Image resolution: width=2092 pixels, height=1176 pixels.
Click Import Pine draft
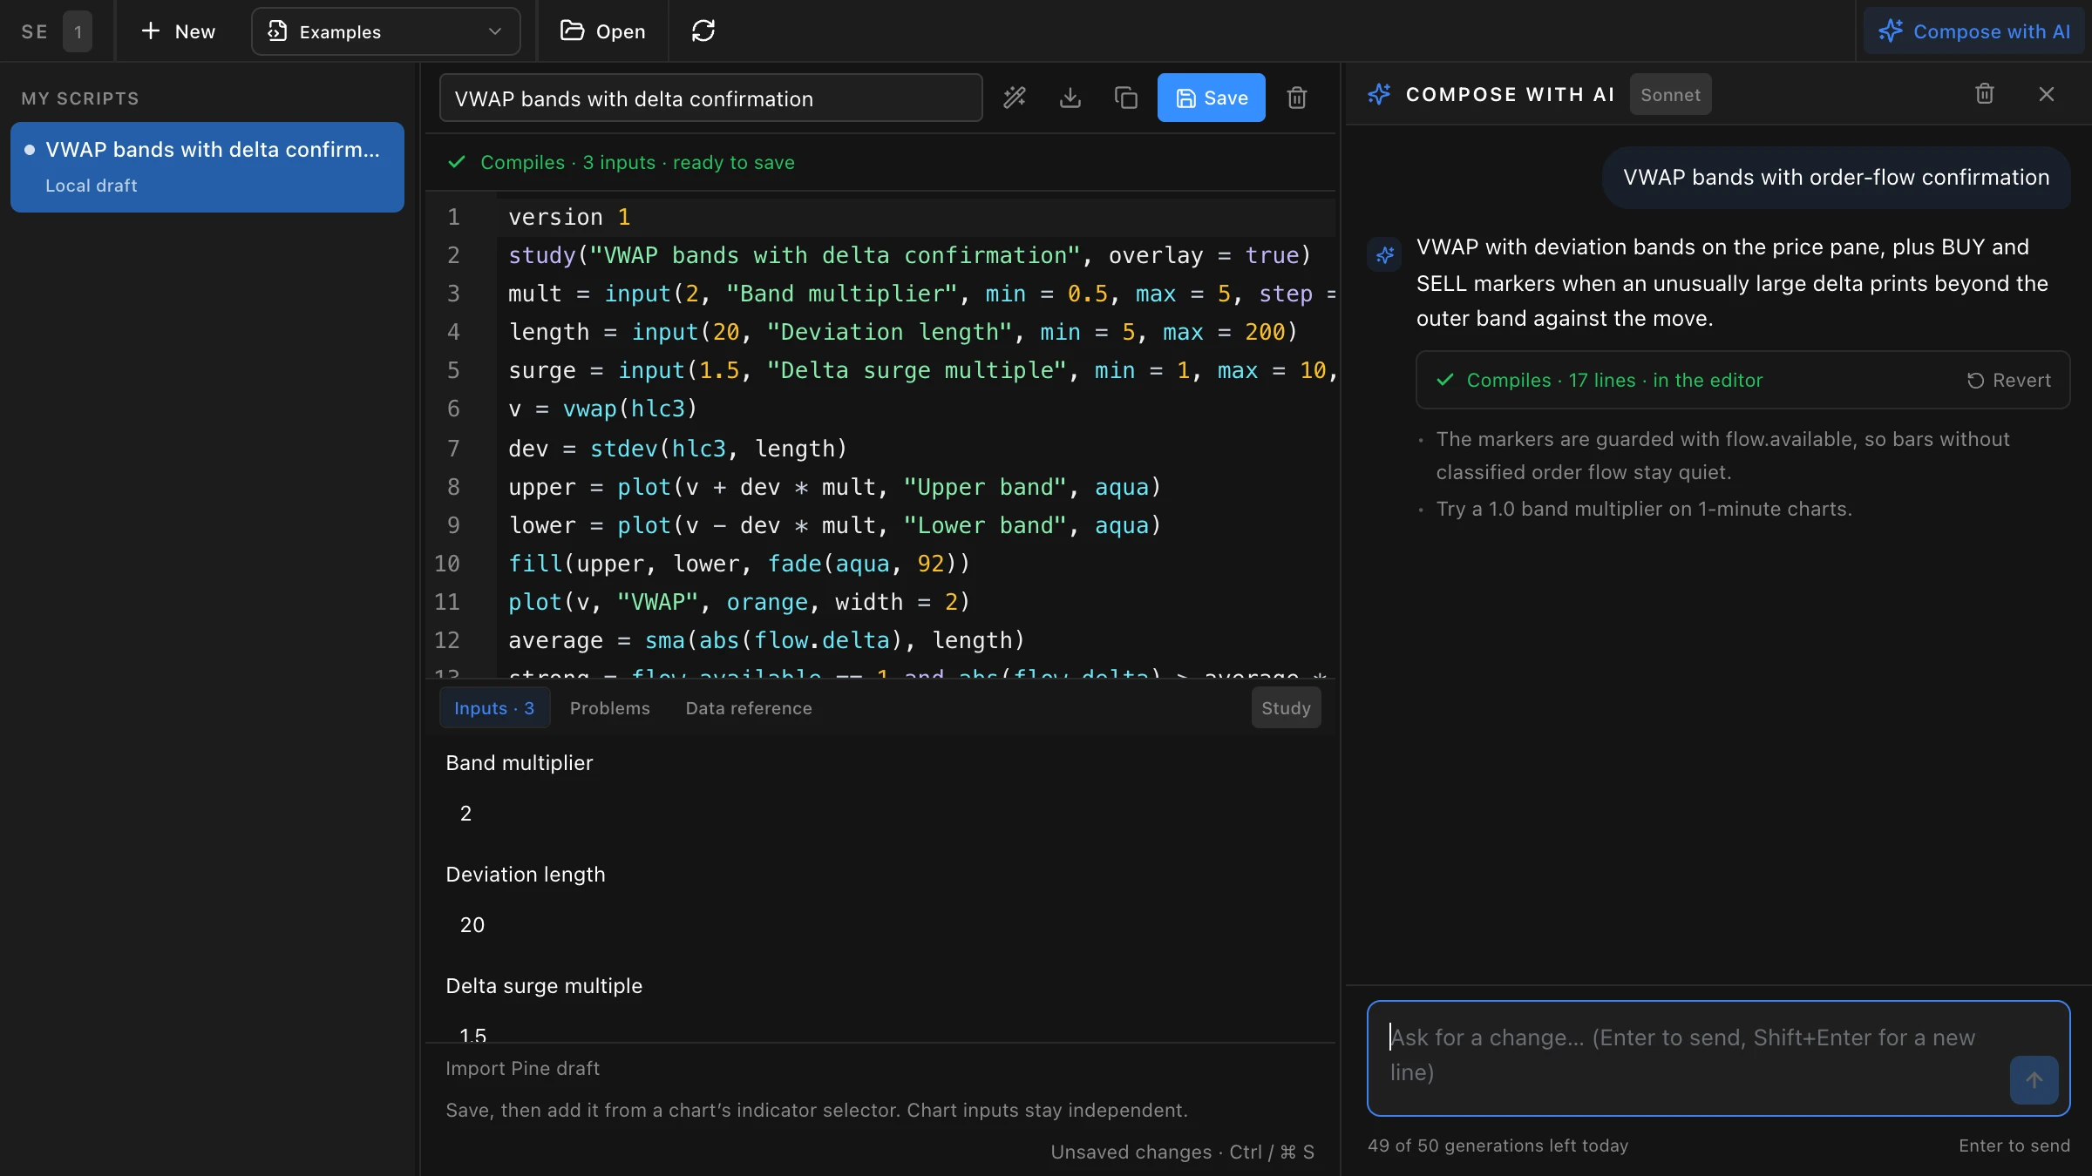(x=522, y=1069)
